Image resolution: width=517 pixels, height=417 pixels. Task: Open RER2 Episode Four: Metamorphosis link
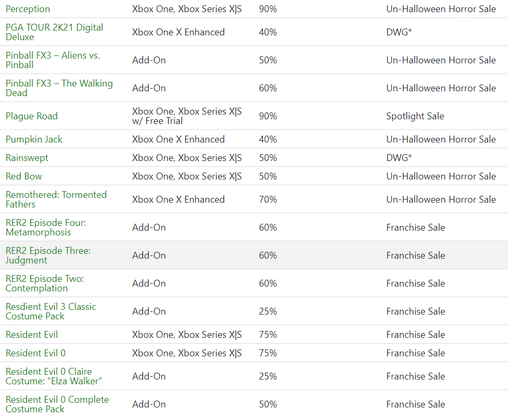tap(45, 228)
